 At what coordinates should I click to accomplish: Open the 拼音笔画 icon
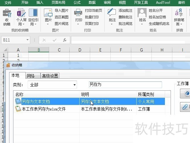click(179, 13)
